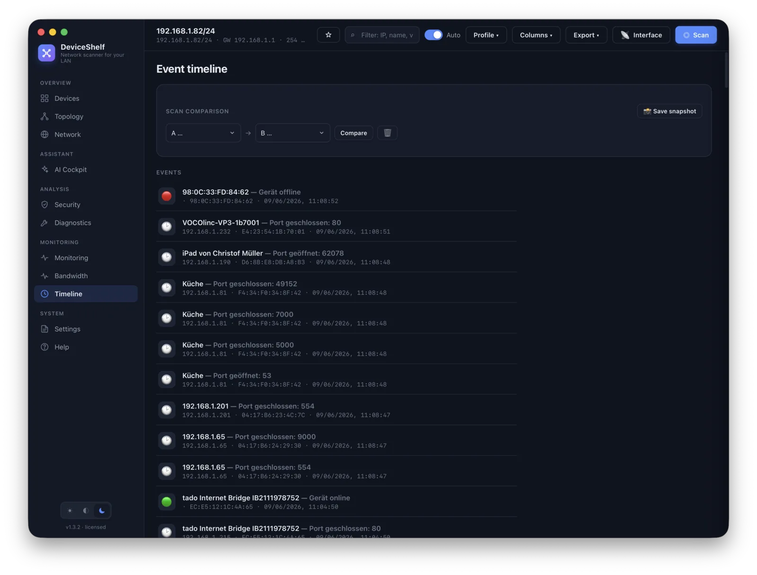Click the Topology branch icon
This screenshot has width=757, height=575.
click(x=44, y=116)
